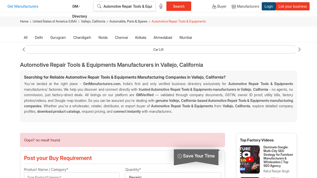This screenshot has width=317, height=178.
Task: Click the Buyer link in header
Action: pyautogui.click(x=220, y=6)
